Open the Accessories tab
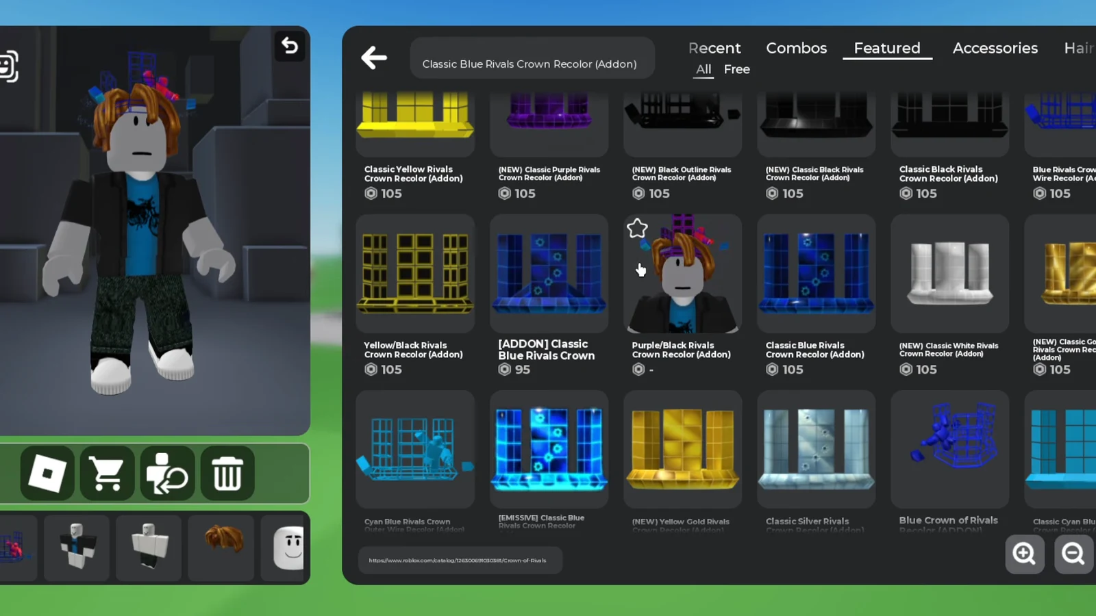This screenshot has height=616, width=1096. tap(995, 48)
